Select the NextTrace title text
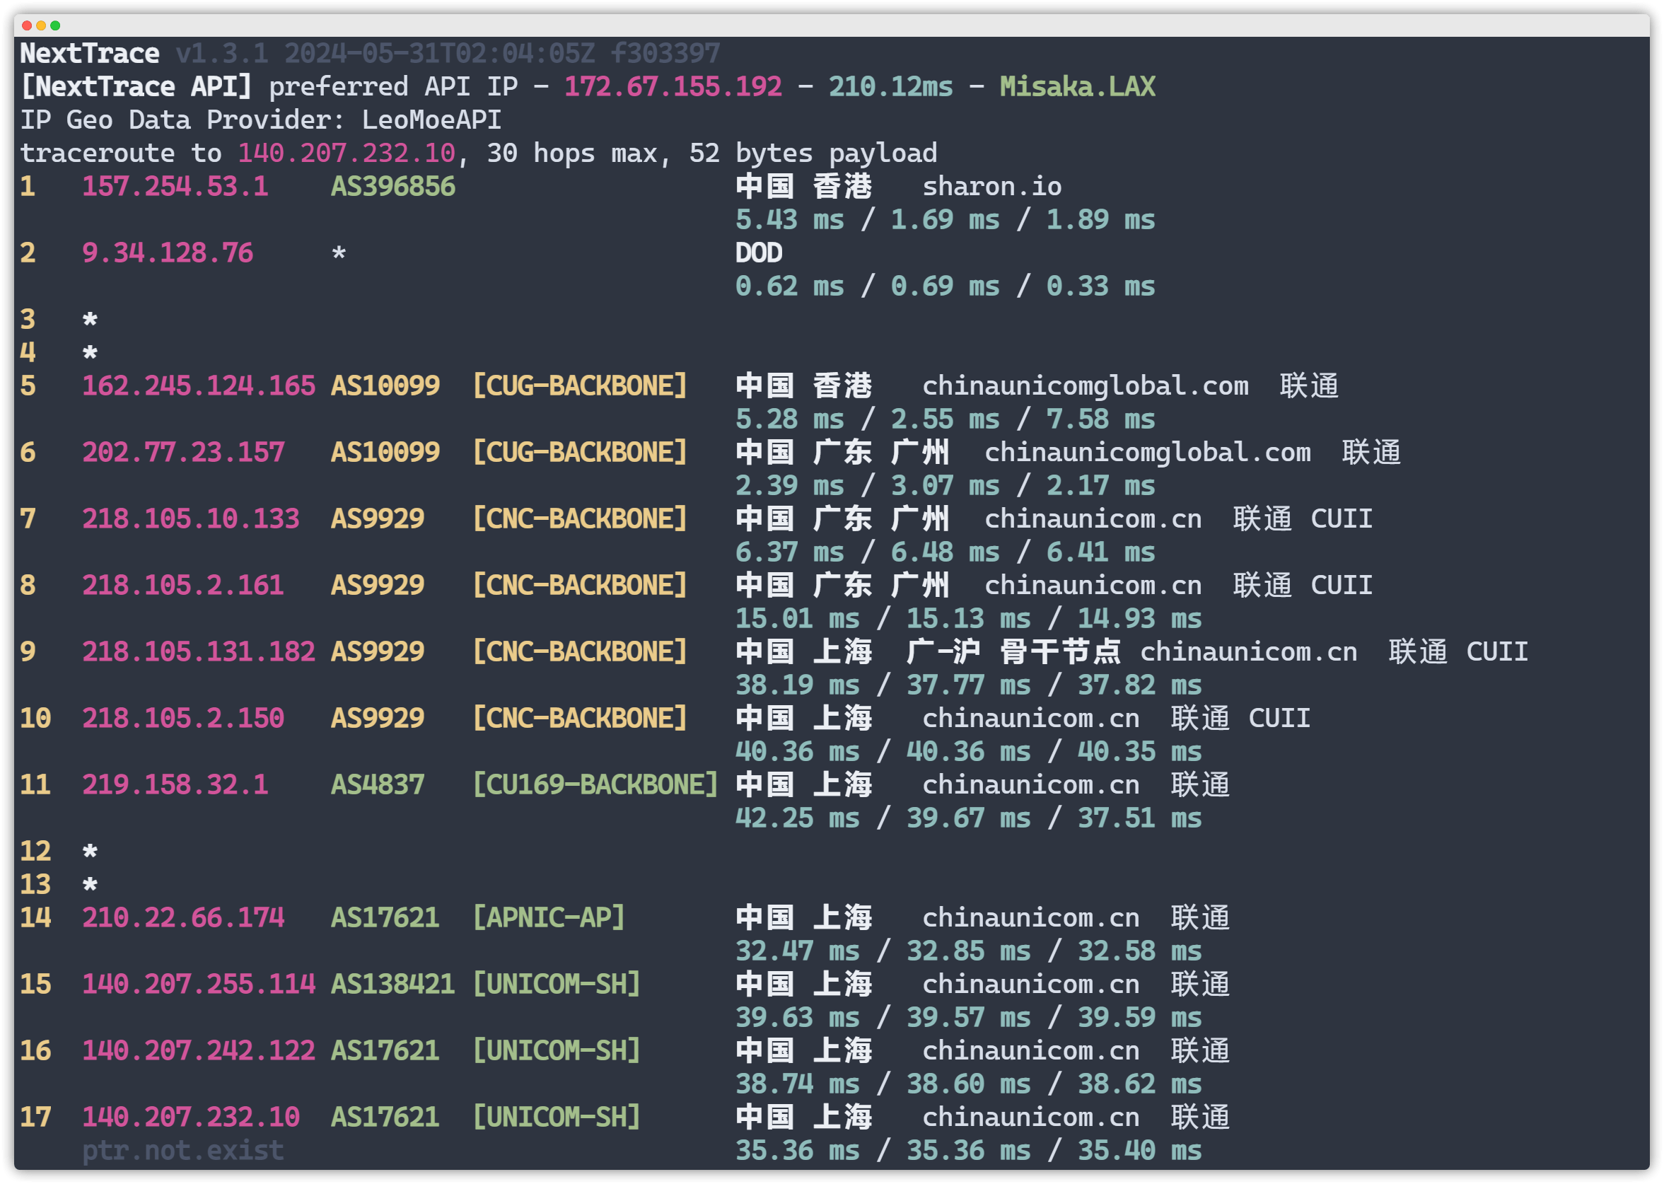1664x1184 pixels. 90,53
